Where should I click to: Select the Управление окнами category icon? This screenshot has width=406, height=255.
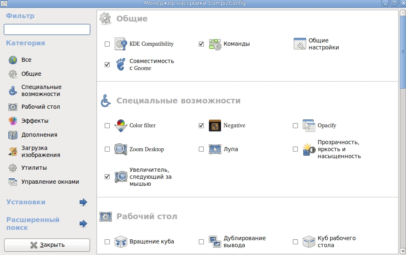[x=13, y=182]
